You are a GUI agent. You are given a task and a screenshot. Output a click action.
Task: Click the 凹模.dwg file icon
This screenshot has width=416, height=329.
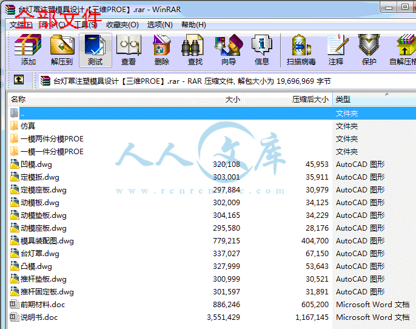pos(15,164)
